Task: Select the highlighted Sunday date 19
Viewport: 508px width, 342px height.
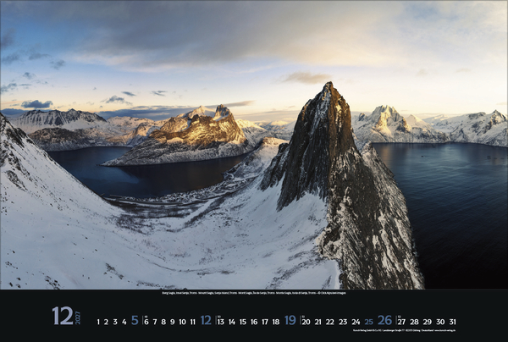Action: 290,321
